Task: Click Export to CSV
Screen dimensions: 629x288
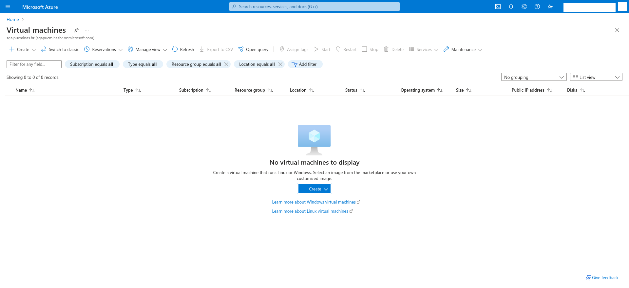Action: click(x=216, y=49)
